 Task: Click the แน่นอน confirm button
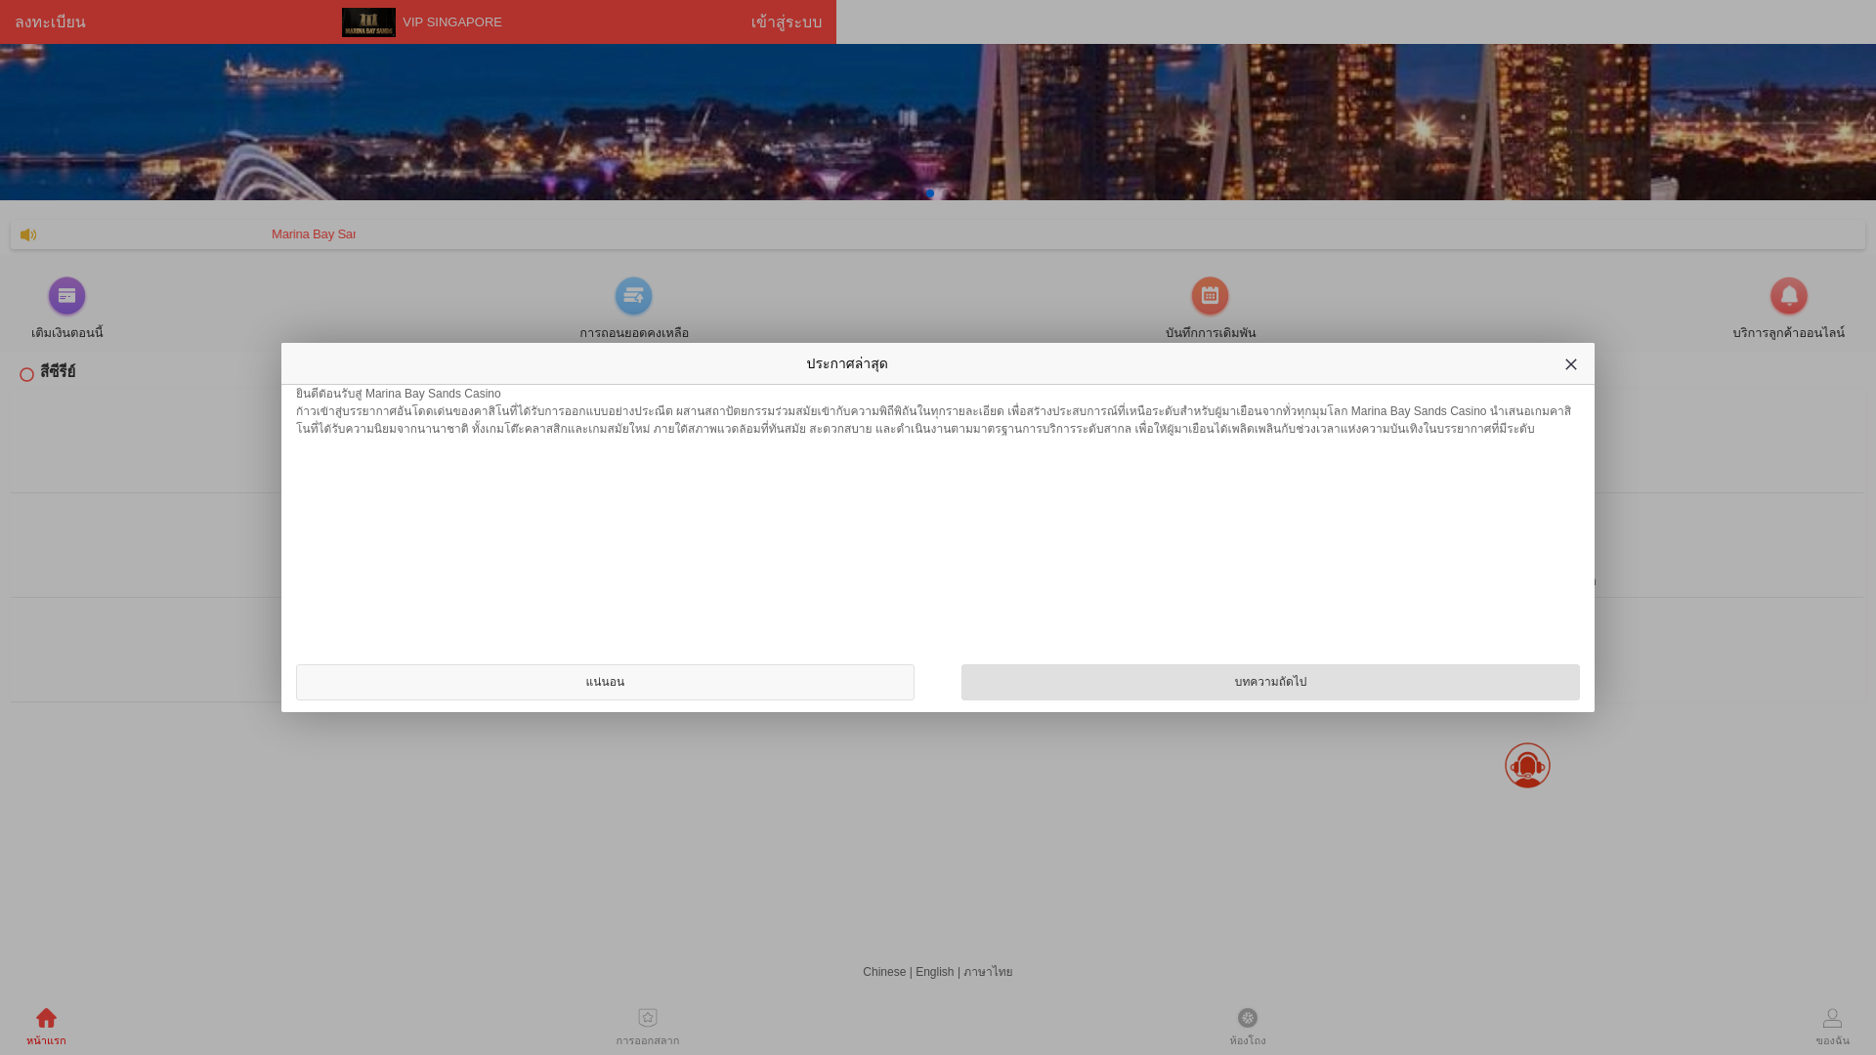point(605,682)
